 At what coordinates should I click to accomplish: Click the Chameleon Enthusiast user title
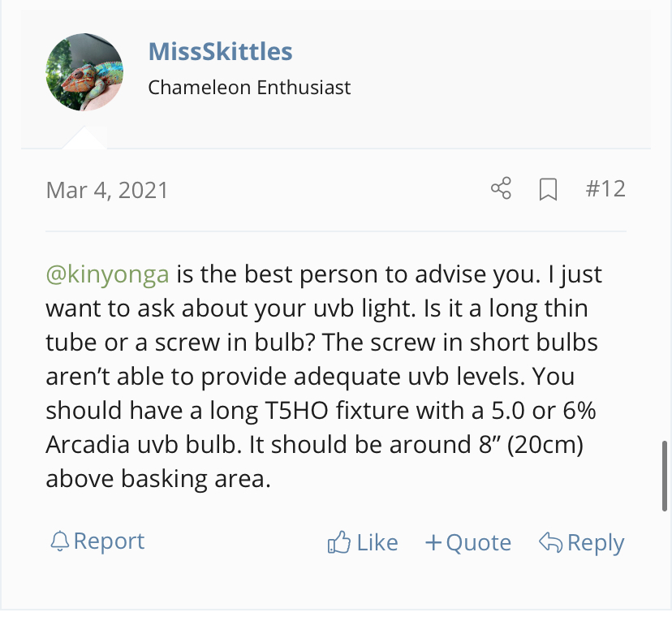(x=249, y=87)
